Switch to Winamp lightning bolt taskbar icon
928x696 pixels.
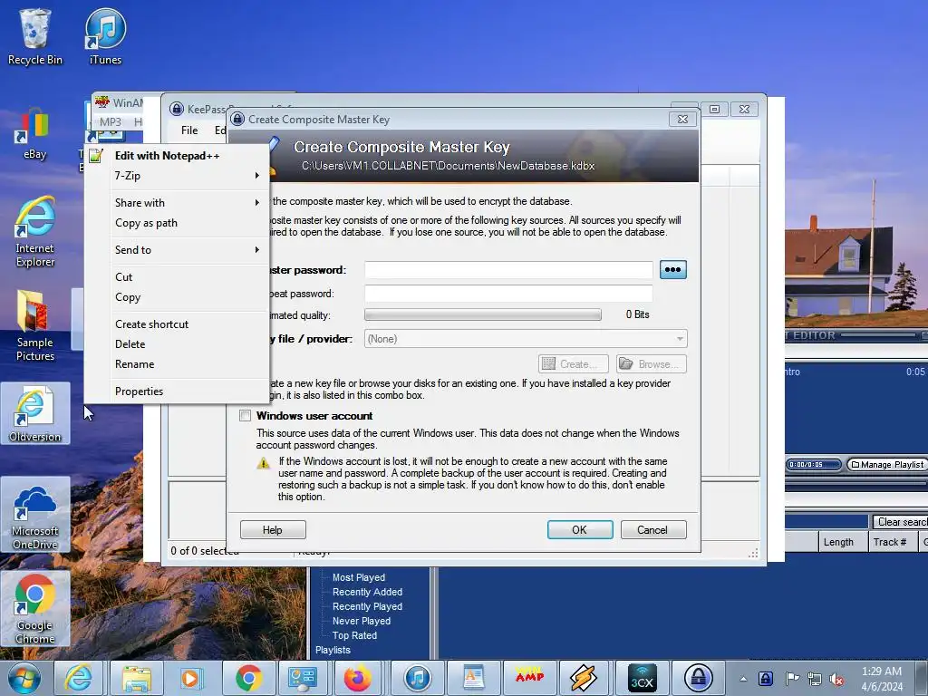(583, 678)
